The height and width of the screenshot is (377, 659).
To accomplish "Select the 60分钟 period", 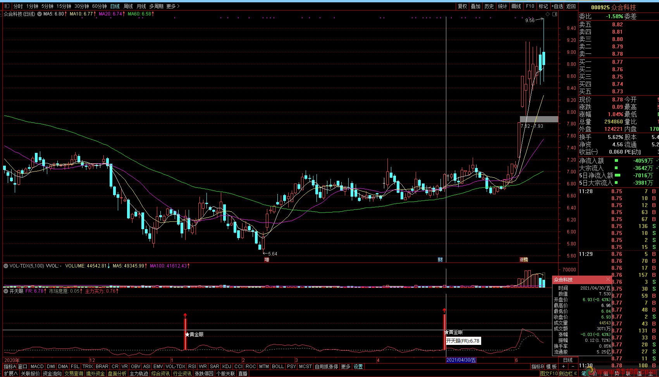I will coord(100,6).
